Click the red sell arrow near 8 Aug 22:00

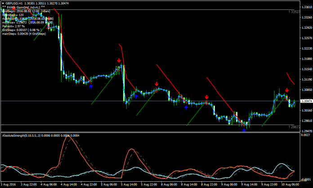(x=206, y=97)
